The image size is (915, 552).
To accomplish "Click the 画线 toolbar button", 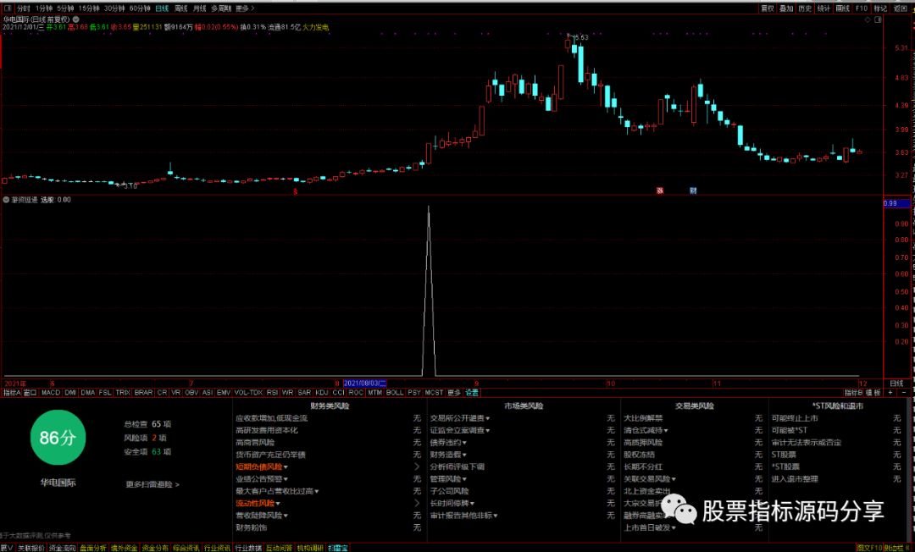I will click(843, 8).
